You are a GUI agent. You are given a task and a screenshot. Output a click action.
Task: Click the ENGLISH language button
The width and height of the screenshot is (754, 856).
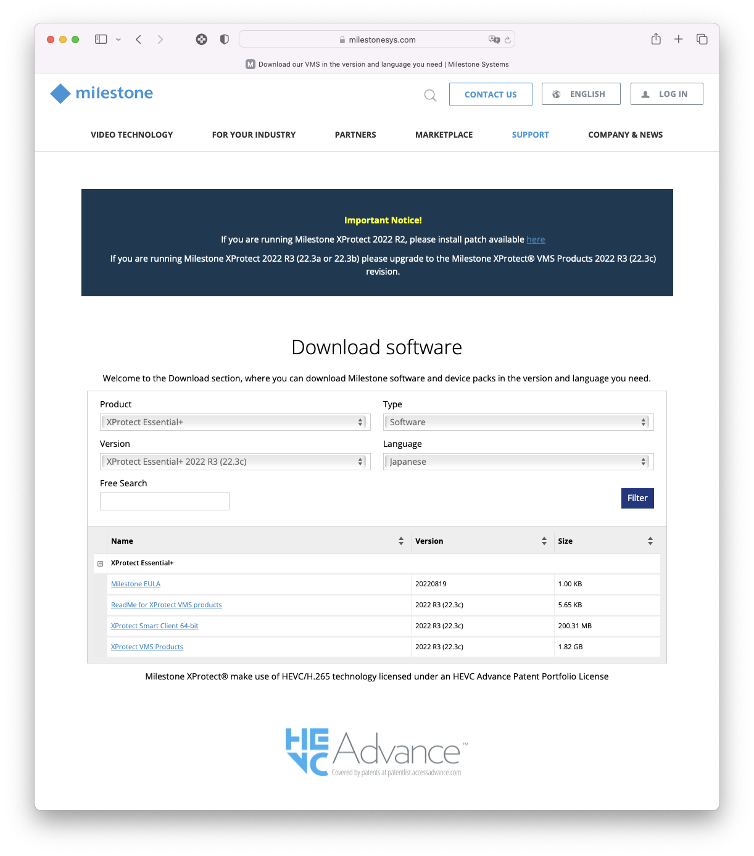(581, 94)
